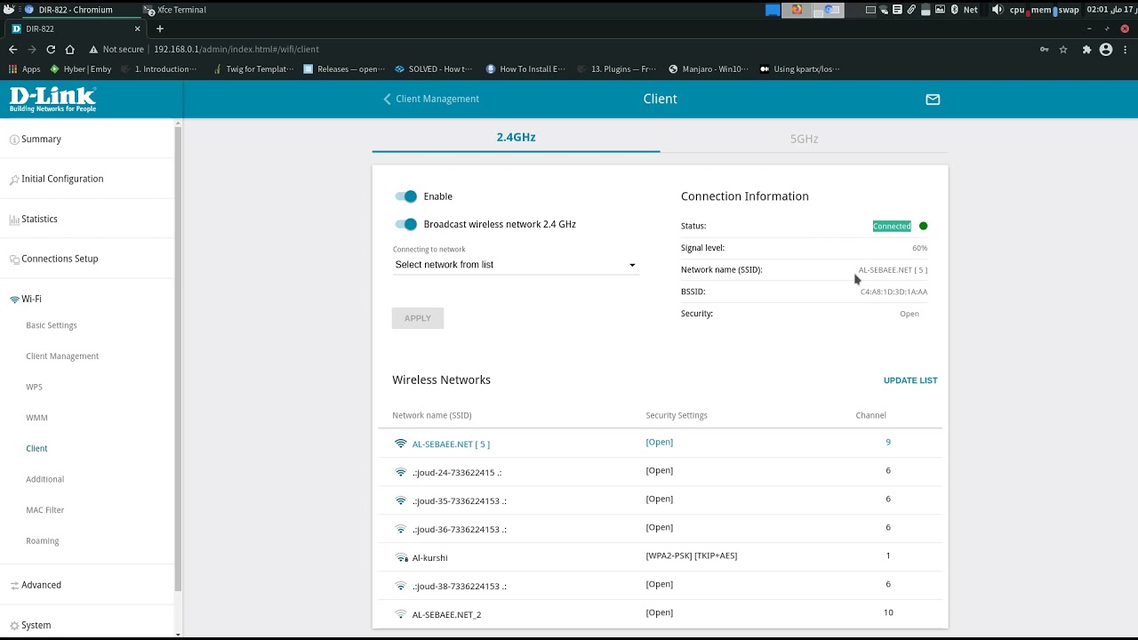Open a new browser tab
Viewport: 1138px width, 640px height.
tap(160, 28)
